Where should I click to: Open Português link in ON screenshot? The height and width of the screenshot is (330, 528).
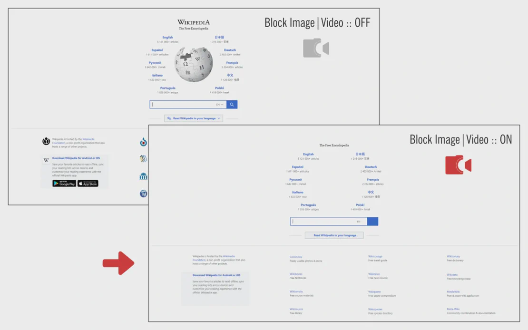[308, 205]
